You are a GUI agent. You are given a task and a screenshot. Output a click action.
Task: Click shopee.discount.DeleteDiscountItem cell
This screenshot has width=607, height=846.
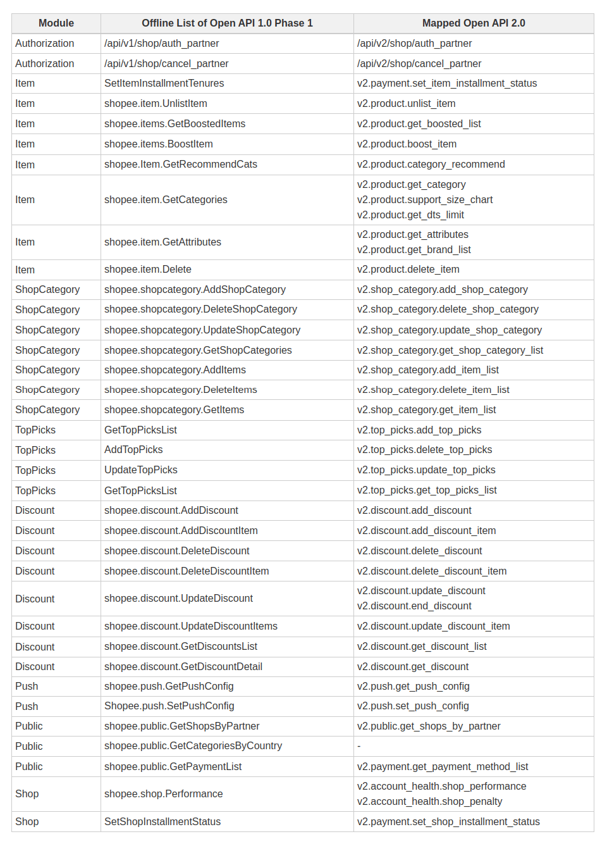tap(227, 571)
